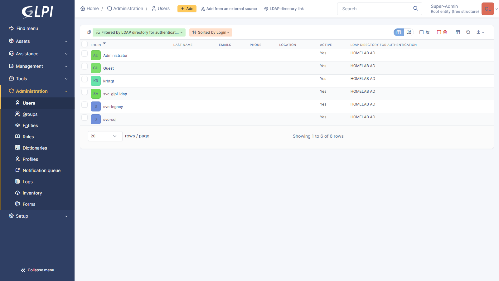Switch to table view of results
This screenshot has width=499, height=281.
[x=399, y=32]
